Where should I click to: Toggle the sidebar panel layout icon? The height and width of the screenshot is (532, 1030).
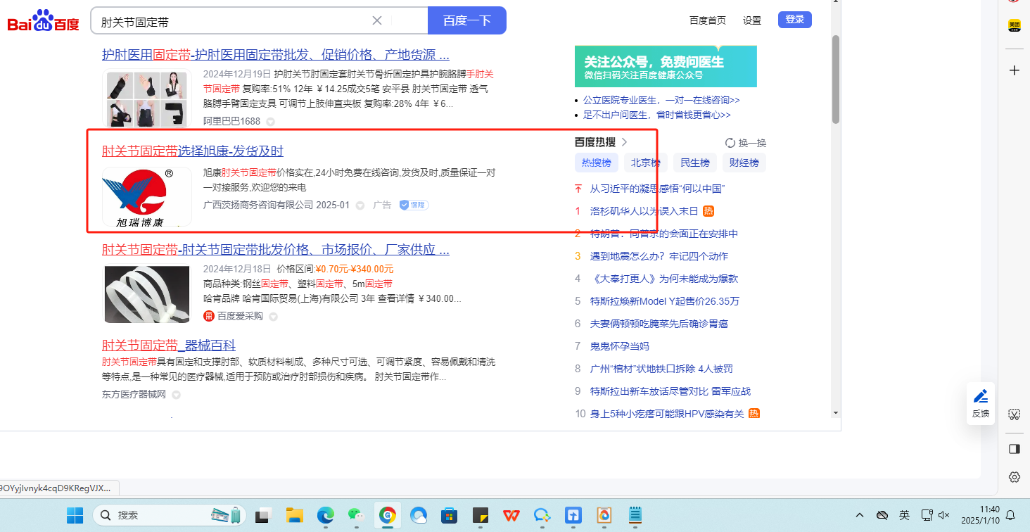point(1015,449)
